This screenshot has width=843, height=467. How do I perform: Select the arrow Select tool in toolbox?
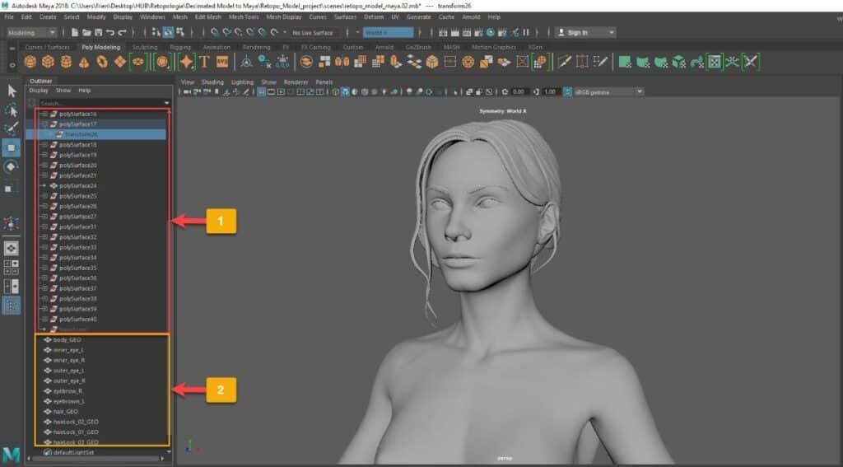pos(12,91)
